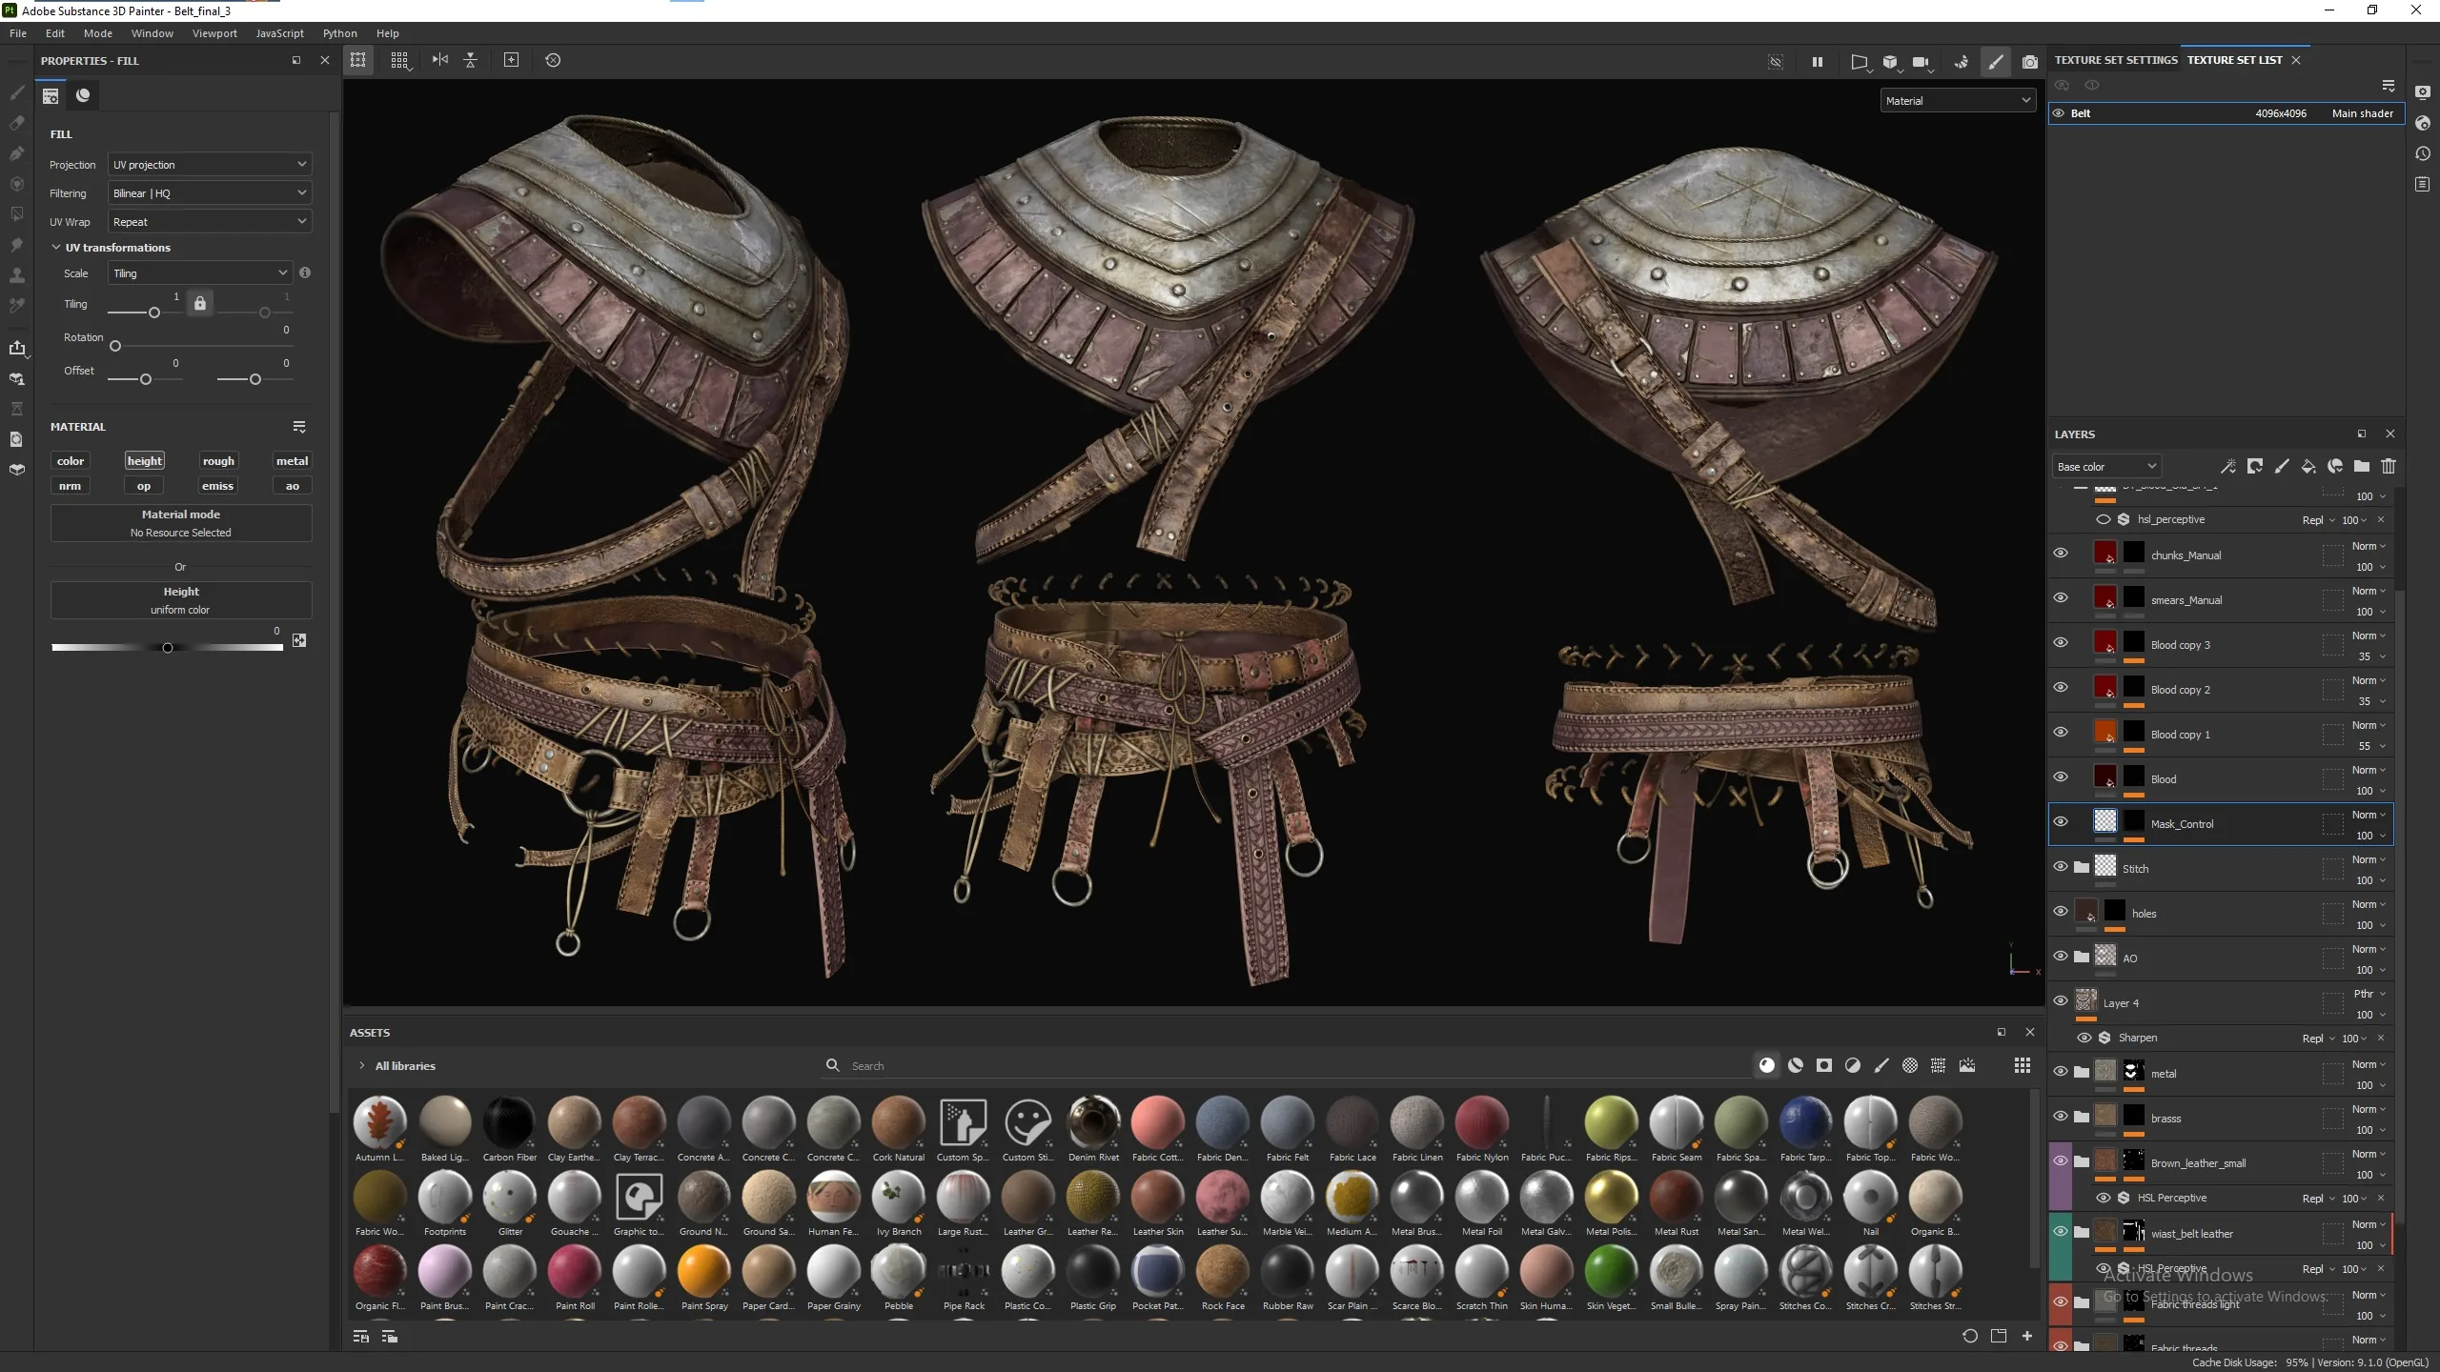Image resolution: width=2440 pixels, height=1372 pixels.
Task: Open the Projection dropdown
Action: (210, 164)
